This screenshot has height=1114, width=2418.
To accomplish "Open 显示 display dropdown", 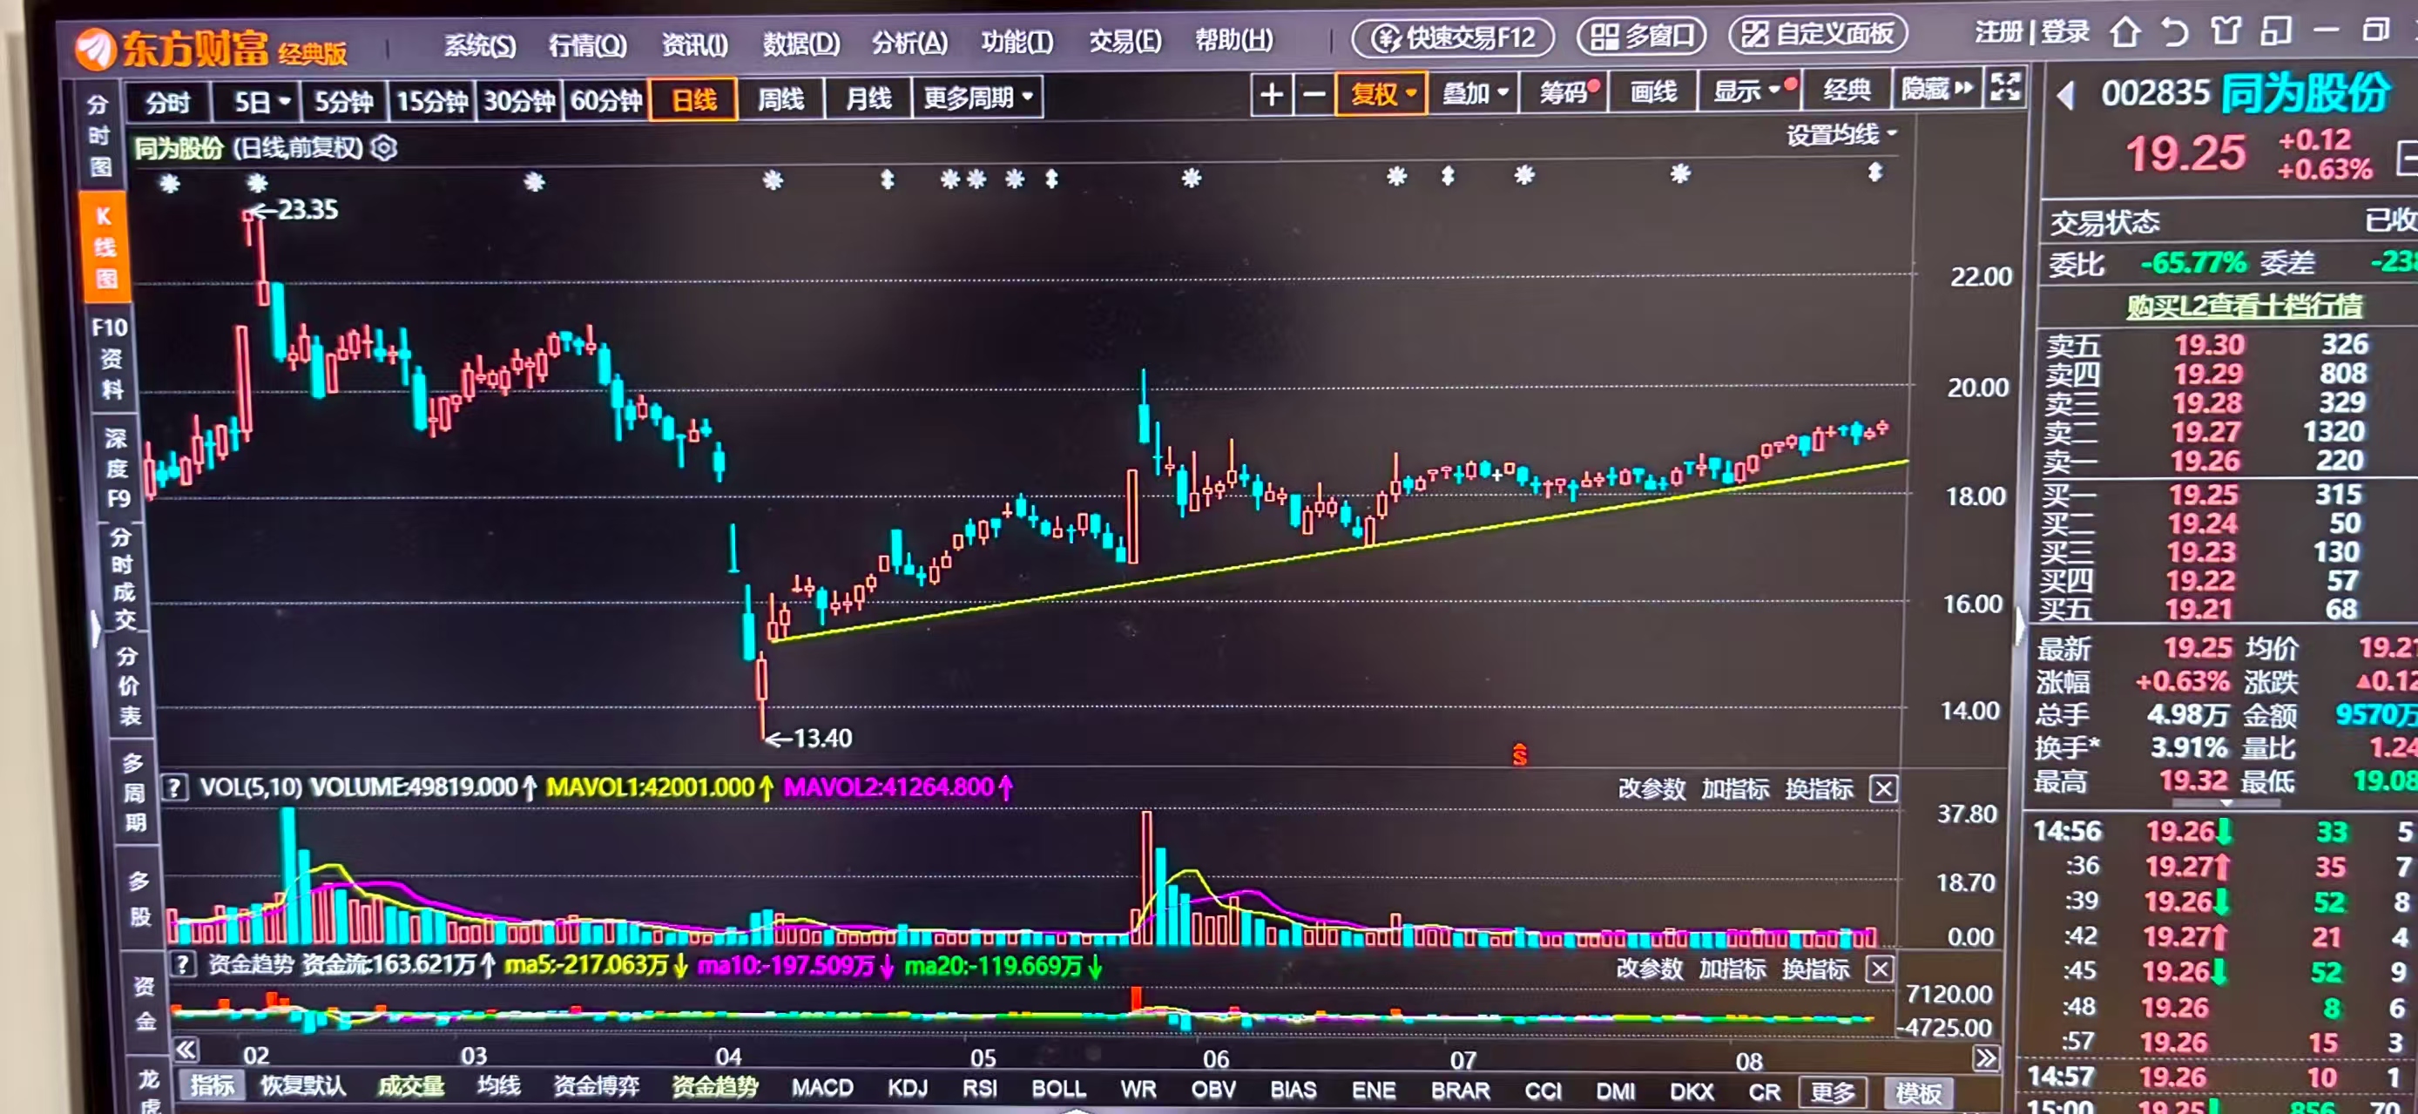I will pyautogui.click(x=1748, y=91).
